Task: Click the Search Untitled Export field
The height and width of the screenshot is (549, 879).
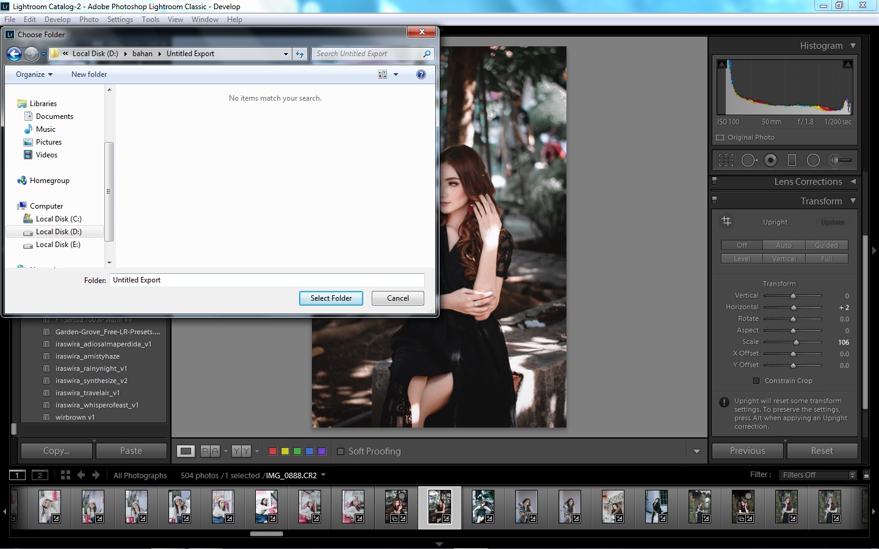Action: coord(367,54)
